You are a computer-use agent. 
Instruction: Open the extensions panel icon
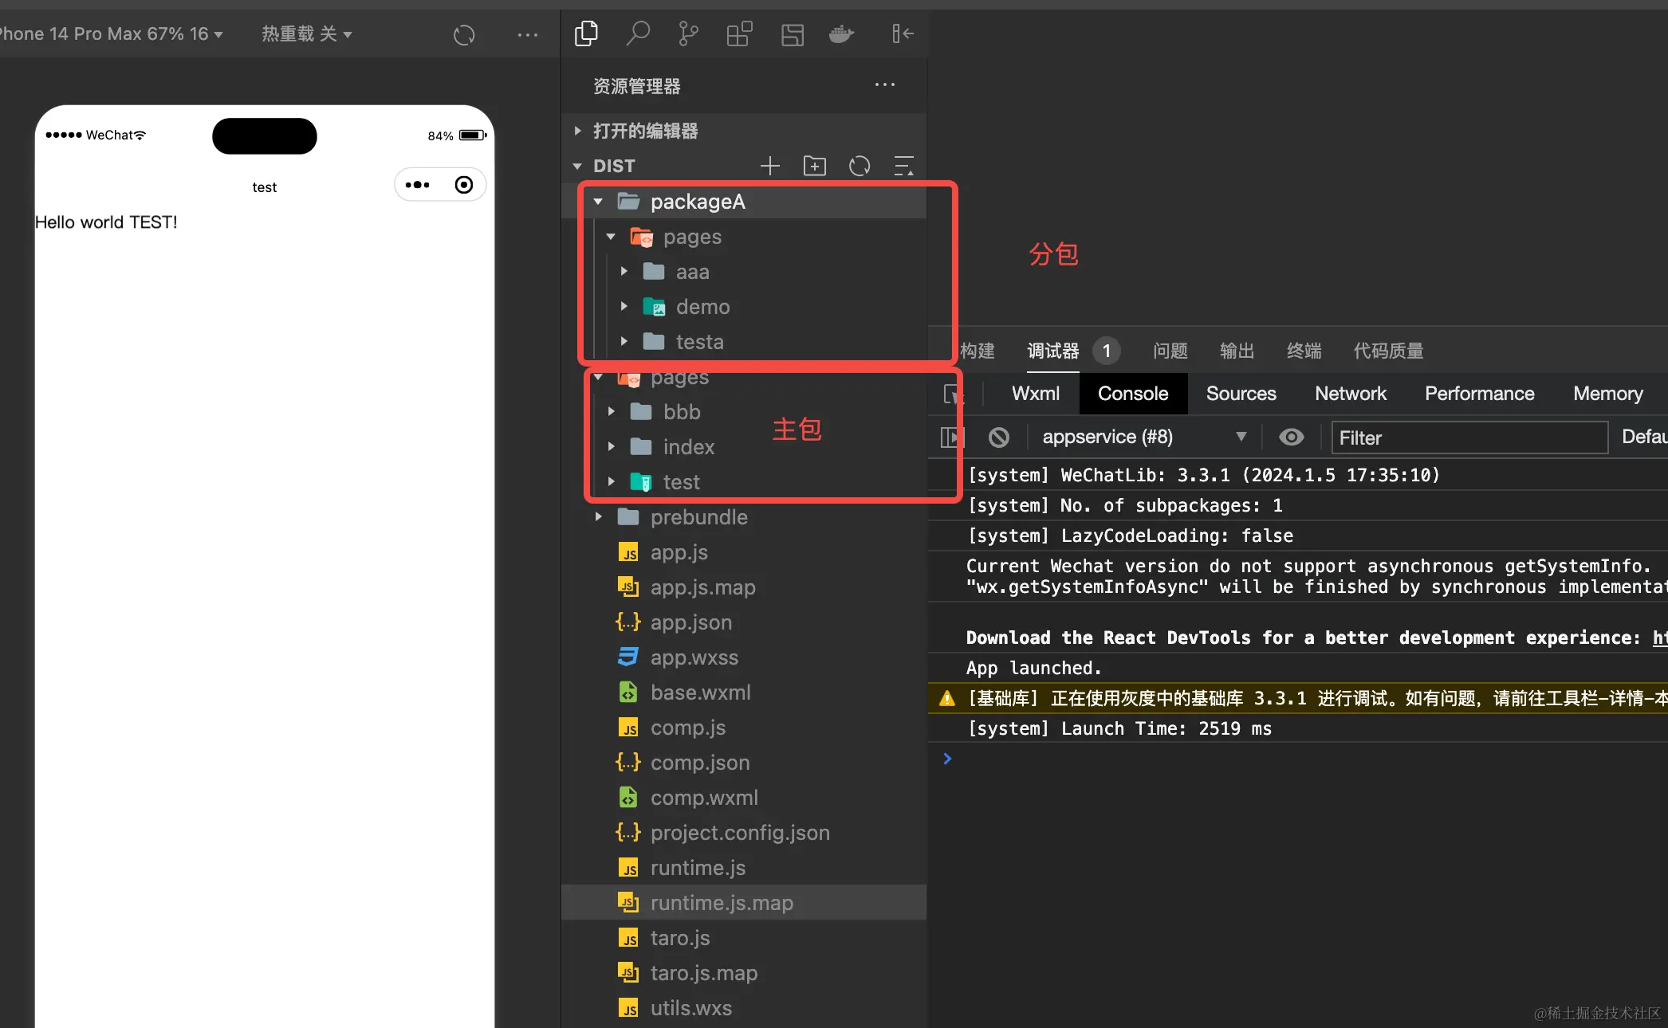click(739, 33)
